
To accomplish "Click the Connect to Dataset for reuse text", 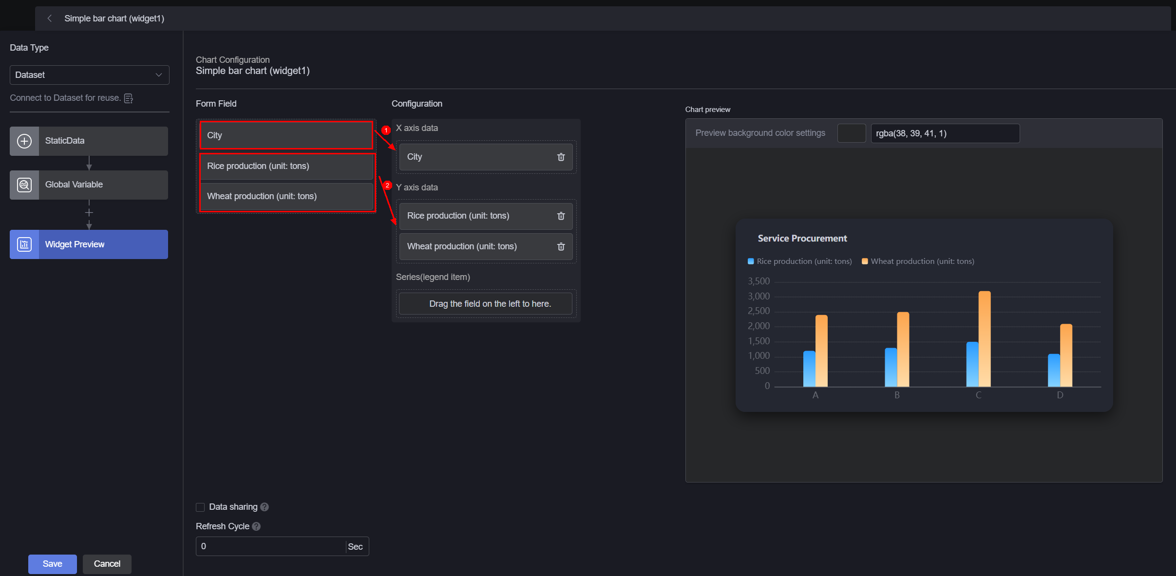I will (65, 98).
